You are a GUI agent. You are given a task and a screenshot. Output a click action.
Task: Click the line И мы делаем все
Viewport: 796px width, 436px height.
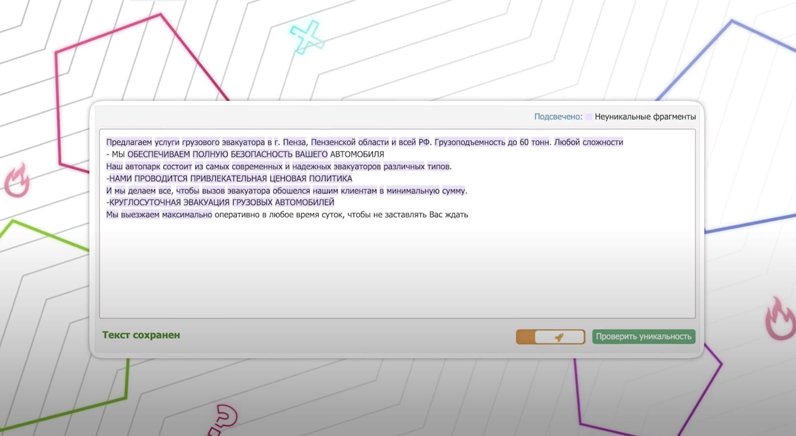[286, 191]
